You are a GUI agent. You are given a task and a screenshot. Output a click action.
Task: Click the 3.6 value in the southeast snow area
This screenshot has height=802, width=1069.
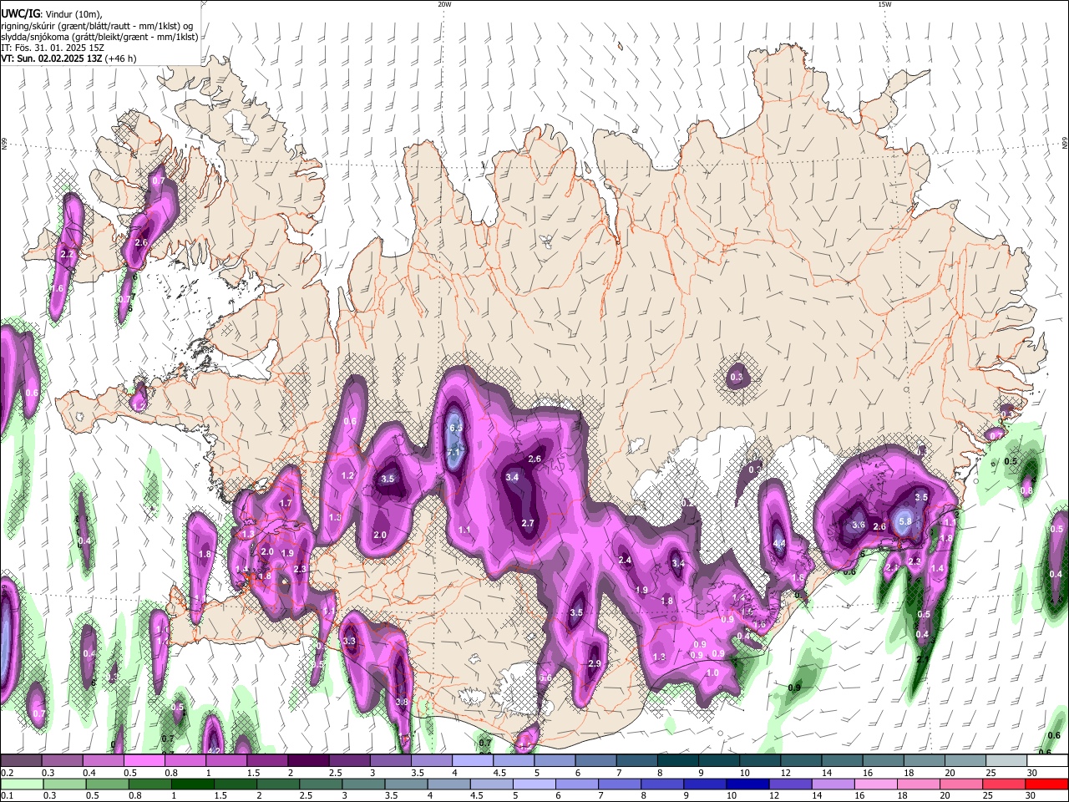[x=858, y=525]
